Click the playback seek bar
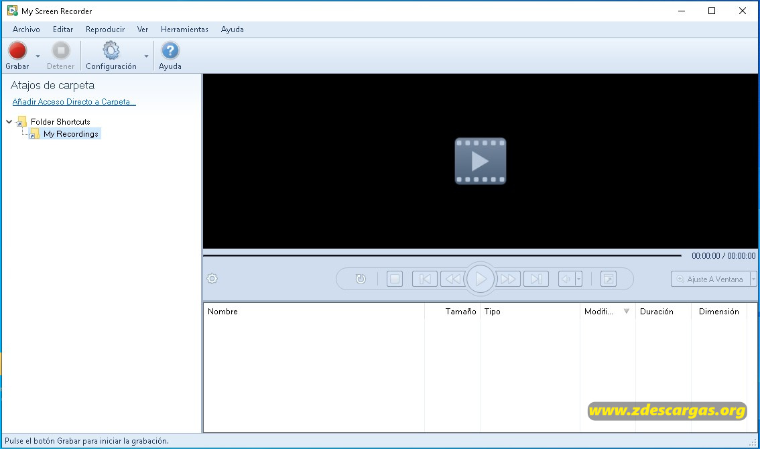The height and width of the screenshot is (449, 760). pos(442,255)
